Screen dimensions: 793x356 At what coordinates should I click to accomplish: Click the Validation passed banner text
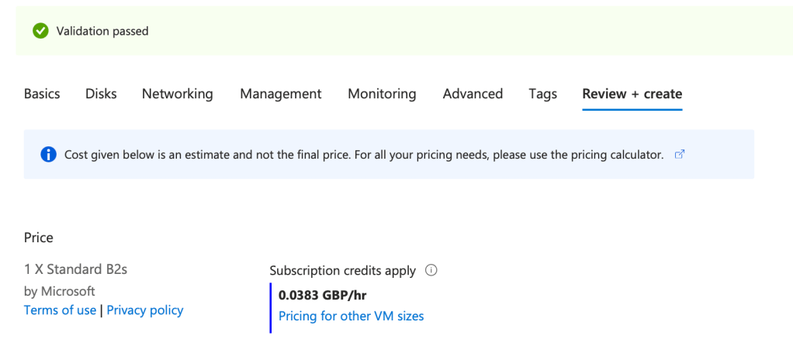[x=102, y=31]
